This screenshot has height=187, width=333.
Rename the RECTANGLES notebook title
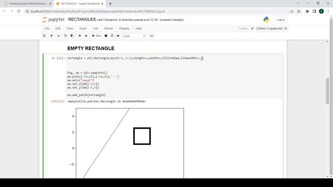pos(82,20)
